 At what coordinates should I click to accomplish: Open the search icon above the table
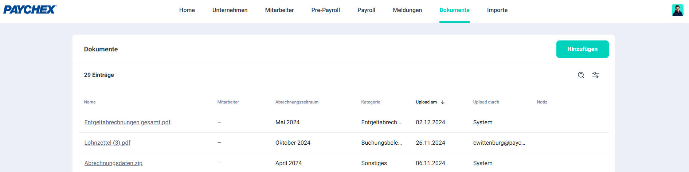pyautogui.click(x=581, y=75)
